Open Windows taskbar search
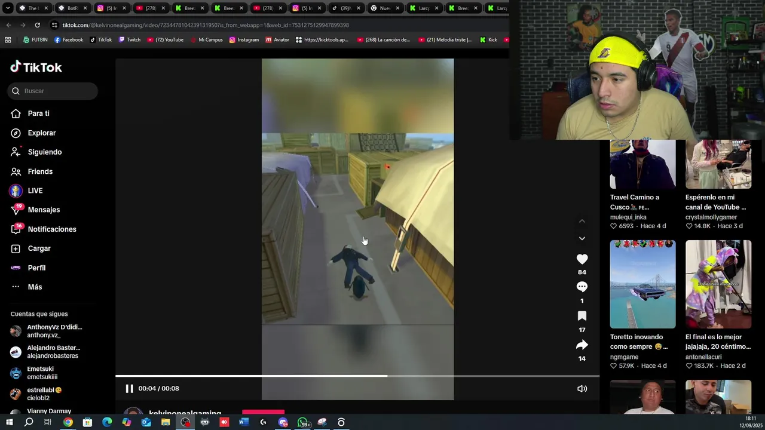 tap(29, 422)
